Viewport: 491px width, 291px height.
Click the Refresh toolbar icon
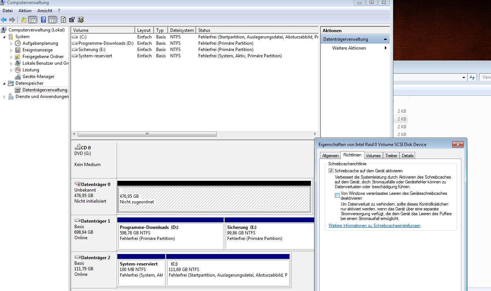tap(63, 20)
